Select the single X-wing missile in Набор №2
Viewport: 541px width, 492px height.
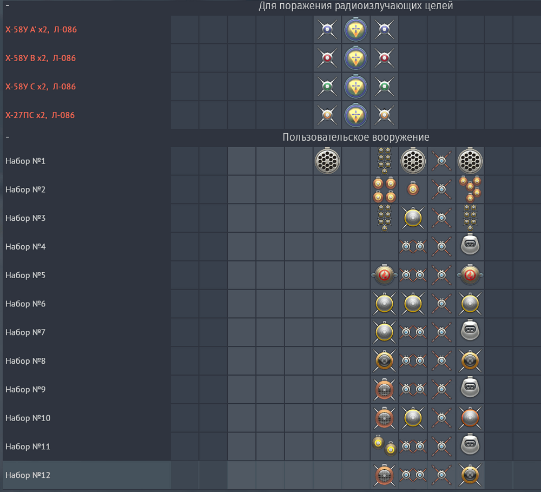click(x=441, y=189)
